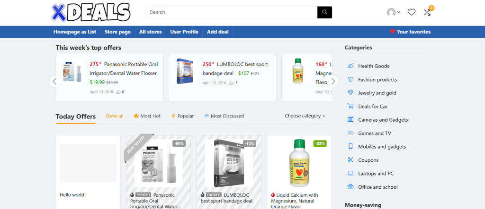This screenshot has width=485, height=209.
Task: Click the Cameras and Gadgets camera icon
Action: click(350, 120)
